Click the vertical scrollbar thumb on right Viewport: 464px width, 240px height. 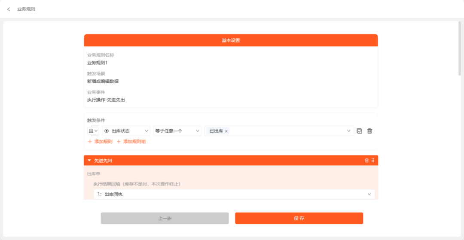point(460,49)
